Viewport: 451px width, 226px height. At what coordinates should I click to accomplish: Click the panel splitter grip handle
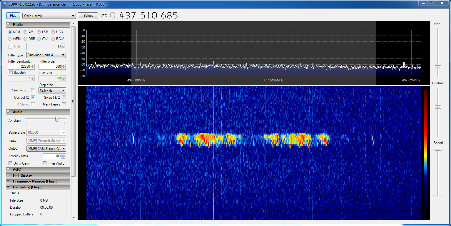(x=73, y=101)
